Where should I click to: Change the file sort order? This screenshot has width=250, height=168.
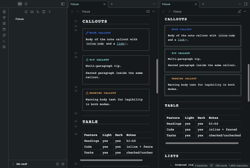coord(38,12)
